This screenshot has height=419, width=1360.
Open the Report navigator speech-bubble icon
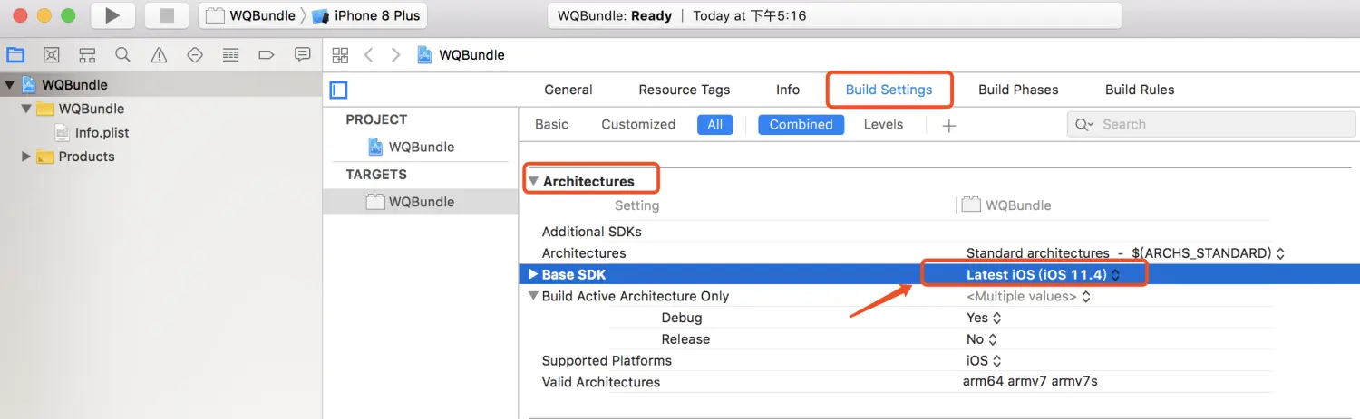click(x=303, y=55)
